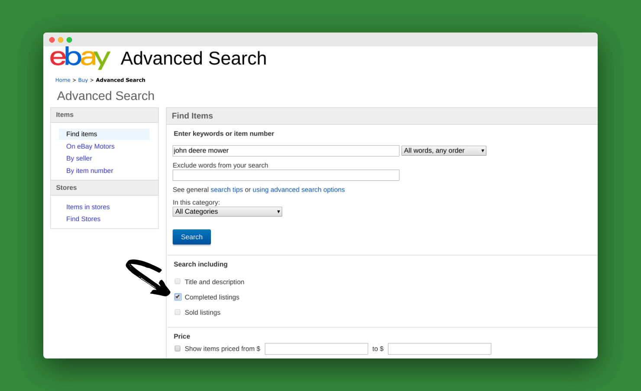The height and width of the screenshot is (391, 641).
Task: Open the Buy breadcrumb link
Action: coord(83,80)
